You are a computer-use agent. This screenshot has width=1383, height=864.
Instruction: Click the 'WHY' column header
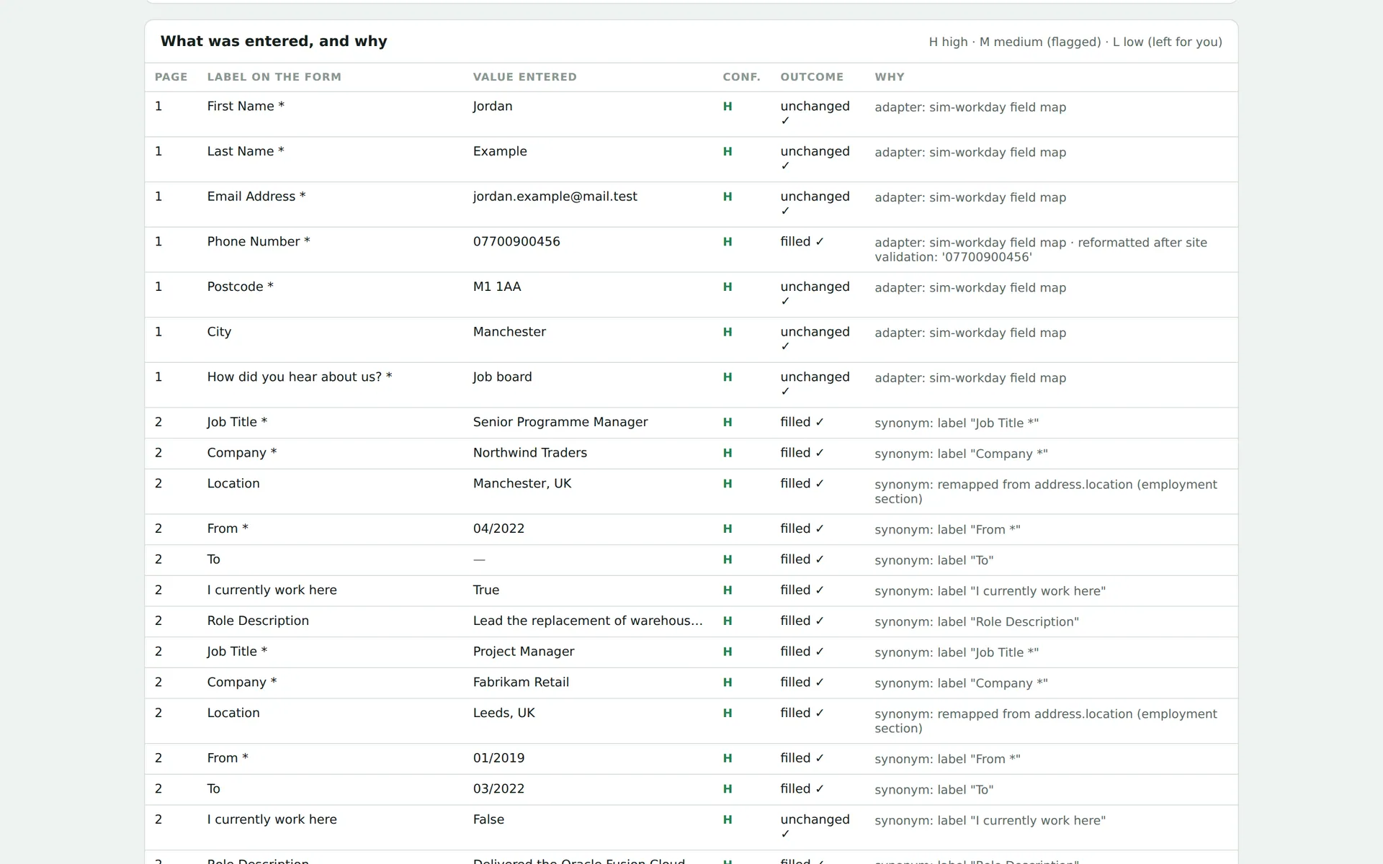(890, 77)
